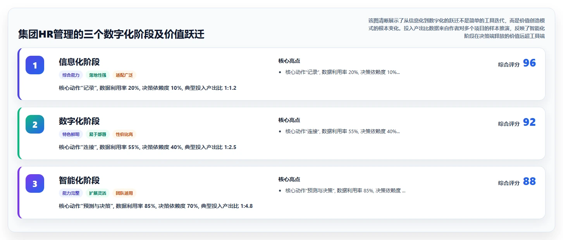Click 综合评分 label beside score 96
The image size is (563, 240).
coord(509,65)
